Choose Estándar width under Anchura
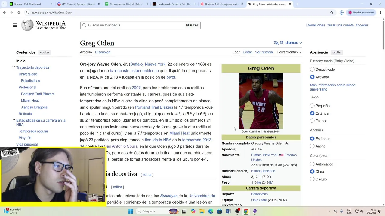The width and height of the screenshot is (385, 216). [312, 139]
